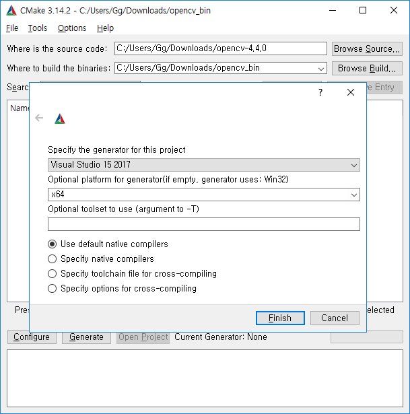Screen dimensions: 410x414
Task: Click the question mark help button
Action: coord(320,92)
